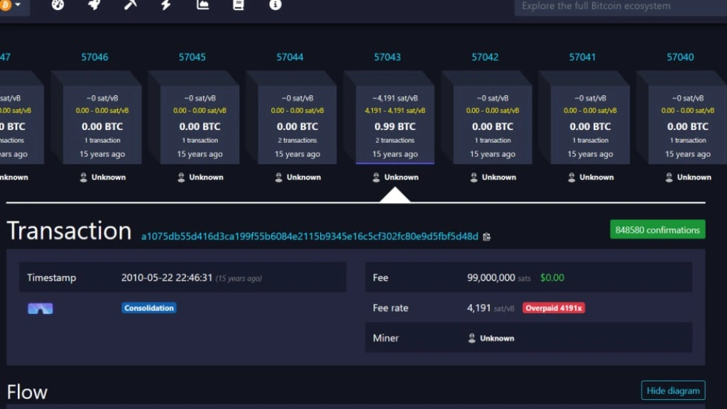The height and width of the screenshot is (409, 727).
Task: Click the Explore the full Bitcoin ecosystem search field
Action: pyautogui.click(x=621, y=6)
